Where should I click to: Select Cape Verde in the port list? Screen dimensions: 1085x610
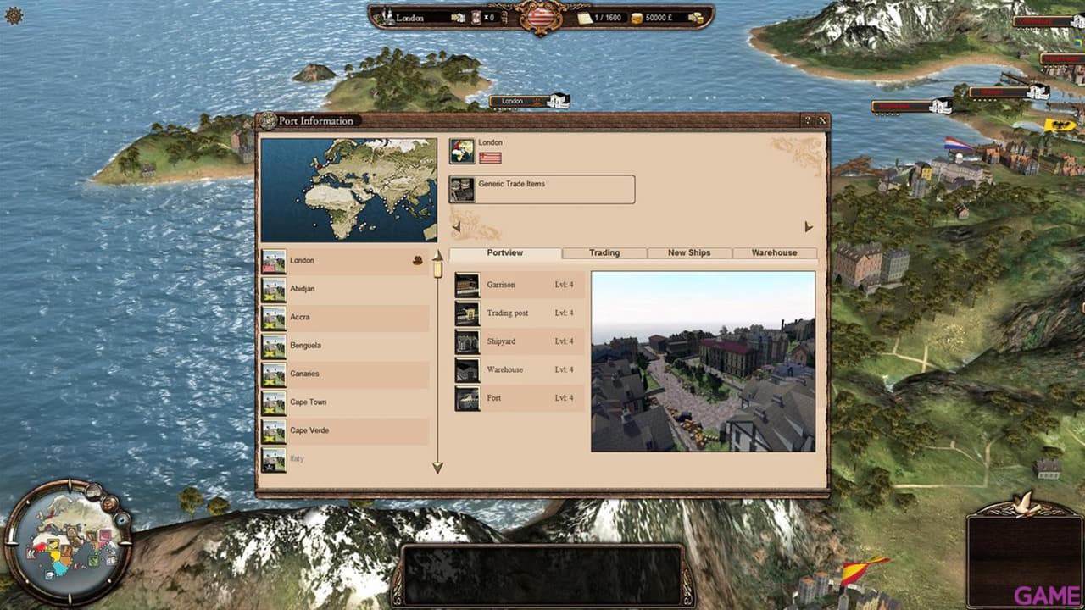tap(345, 431)
